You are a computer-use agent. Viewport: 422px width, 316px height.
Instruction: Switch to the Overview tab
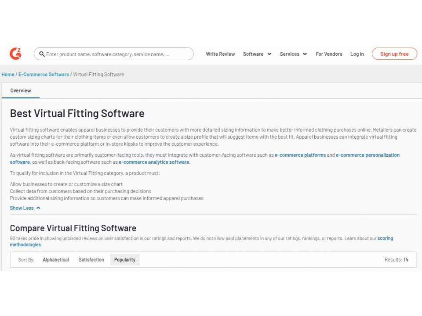point(21,90)
